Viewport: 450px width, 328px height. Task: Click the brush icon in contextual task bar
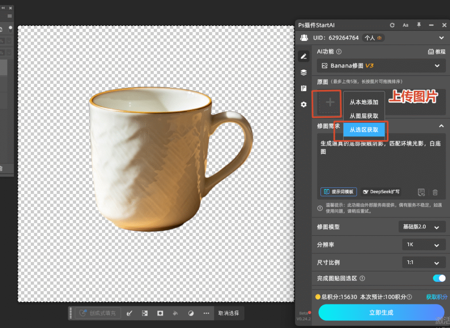[x=130, y=313]
